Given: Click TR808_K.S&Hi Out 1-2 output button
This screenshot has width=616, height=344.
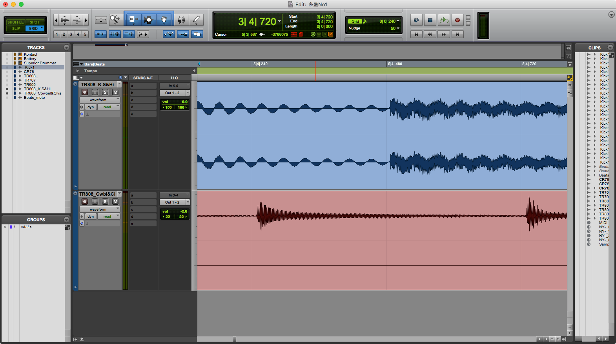Looking at the screenshot, I should [x=172, y=93].
